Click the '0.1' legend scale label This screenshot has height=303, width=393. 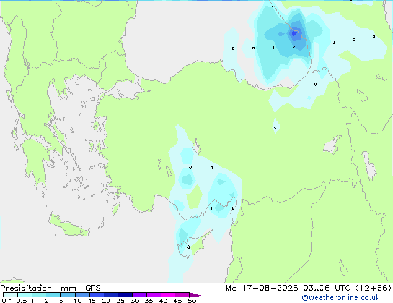click(x=7, y=301)
